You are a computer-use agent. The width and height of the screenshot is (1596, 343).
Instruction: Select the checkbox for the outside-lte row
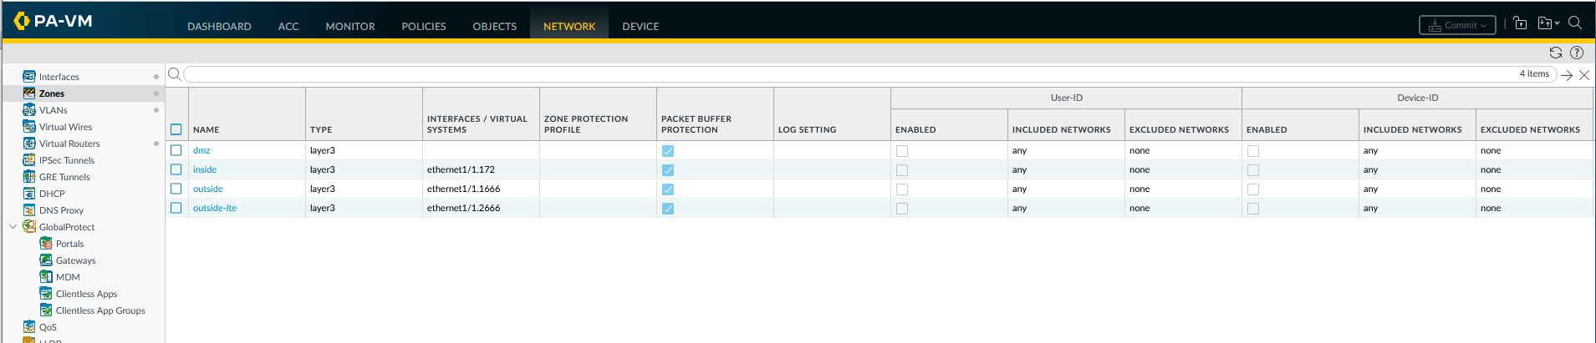(176, 208)
